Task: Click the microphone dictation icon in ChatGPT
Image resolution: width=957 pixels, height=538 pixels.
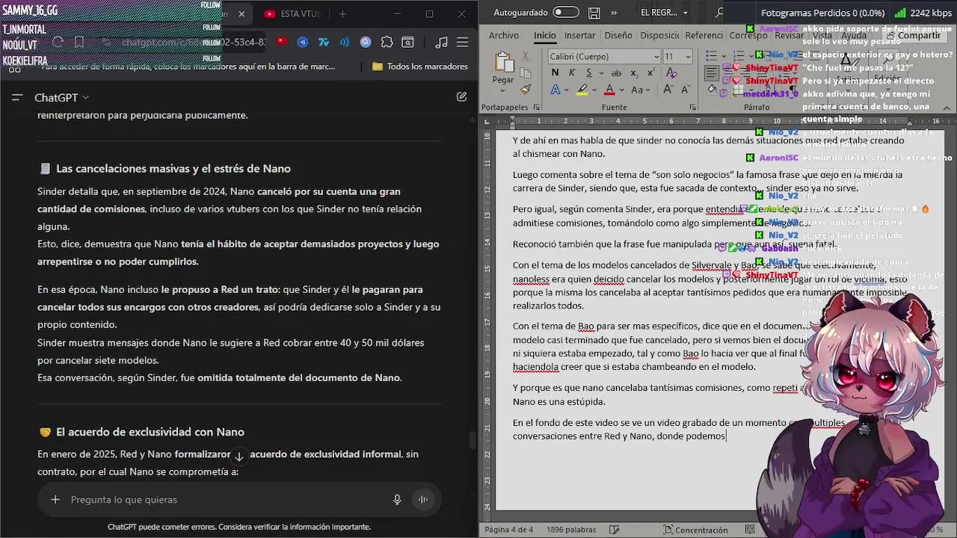Action: point(397,499)
